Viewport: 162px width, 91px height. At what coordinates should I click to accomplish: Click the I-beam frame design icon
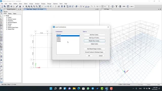point(109,6)
